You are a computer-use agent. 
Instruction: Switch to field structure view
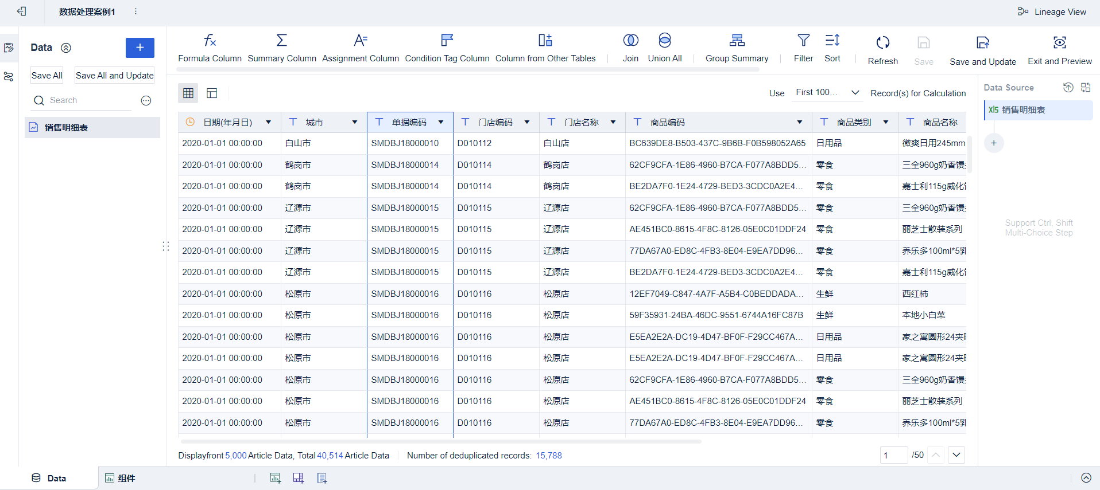point(212,93)
